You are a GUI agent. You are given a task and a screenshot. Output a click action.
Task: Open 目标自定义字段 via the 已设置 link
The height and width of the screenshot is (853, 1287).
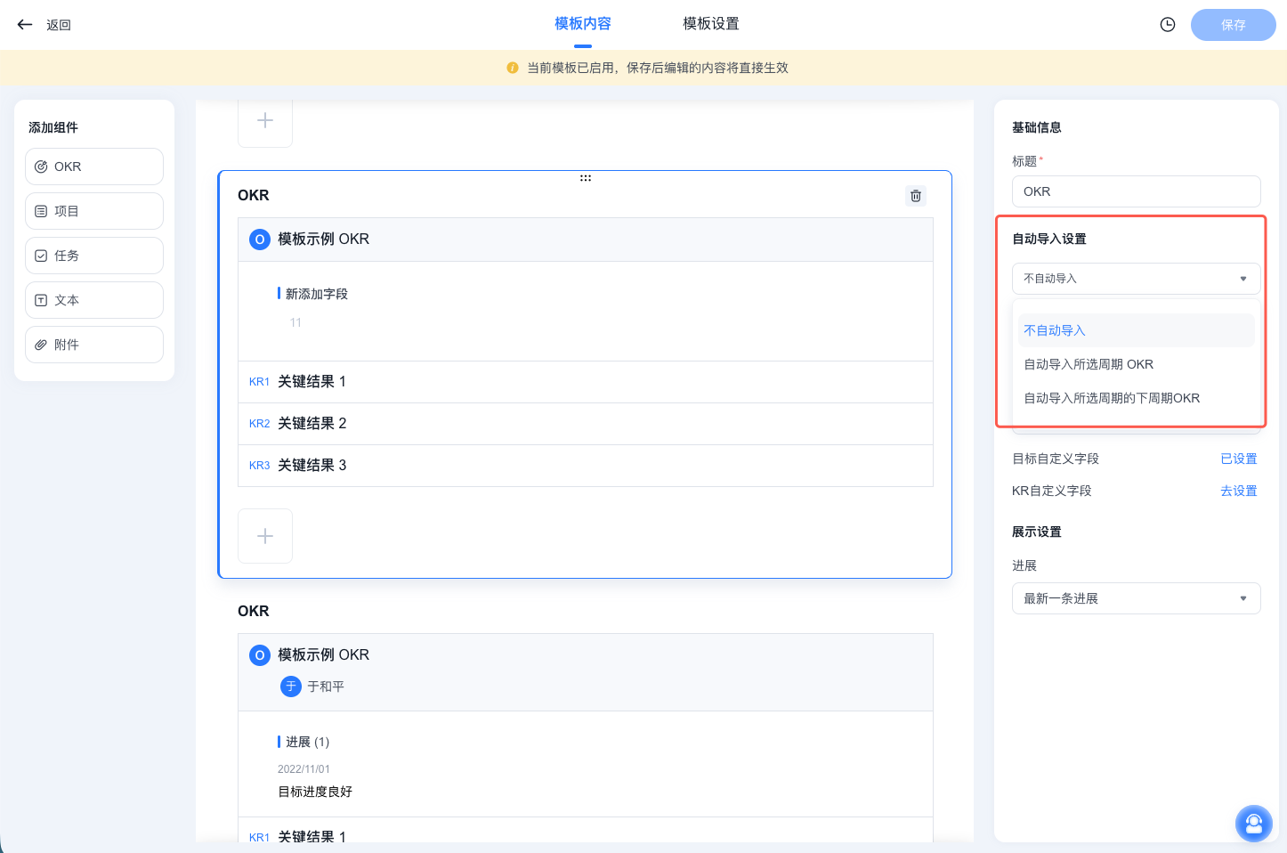click(x=1239, y=458)
